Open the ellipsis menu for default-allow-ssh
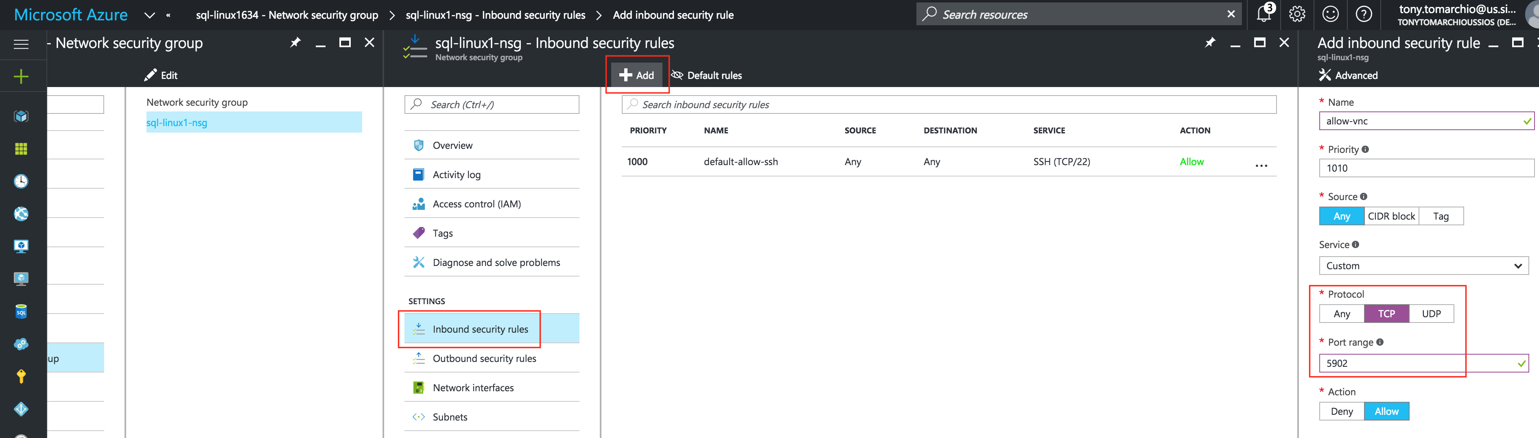 [x=1261, y=165]
